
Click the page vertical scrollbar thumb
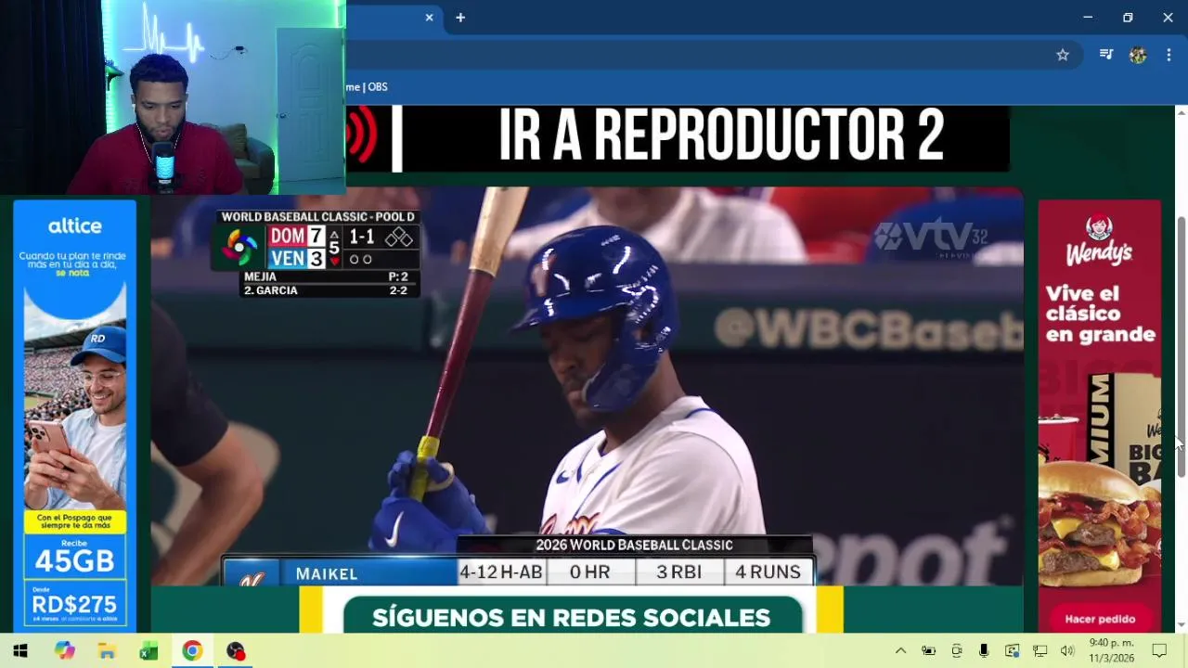click(1182, 347)
